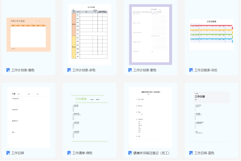Select the blue 工作日报 template preview
This screenshot has height=161, width=241.
coord(211,118)
